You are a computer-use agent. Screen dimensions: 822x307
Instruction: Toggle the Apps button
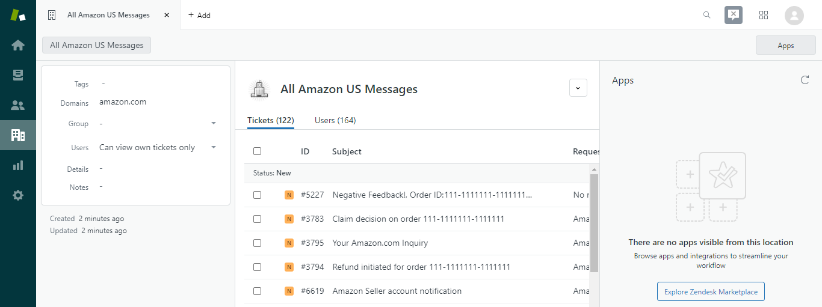pyautogui.click(x=786, y=45)
